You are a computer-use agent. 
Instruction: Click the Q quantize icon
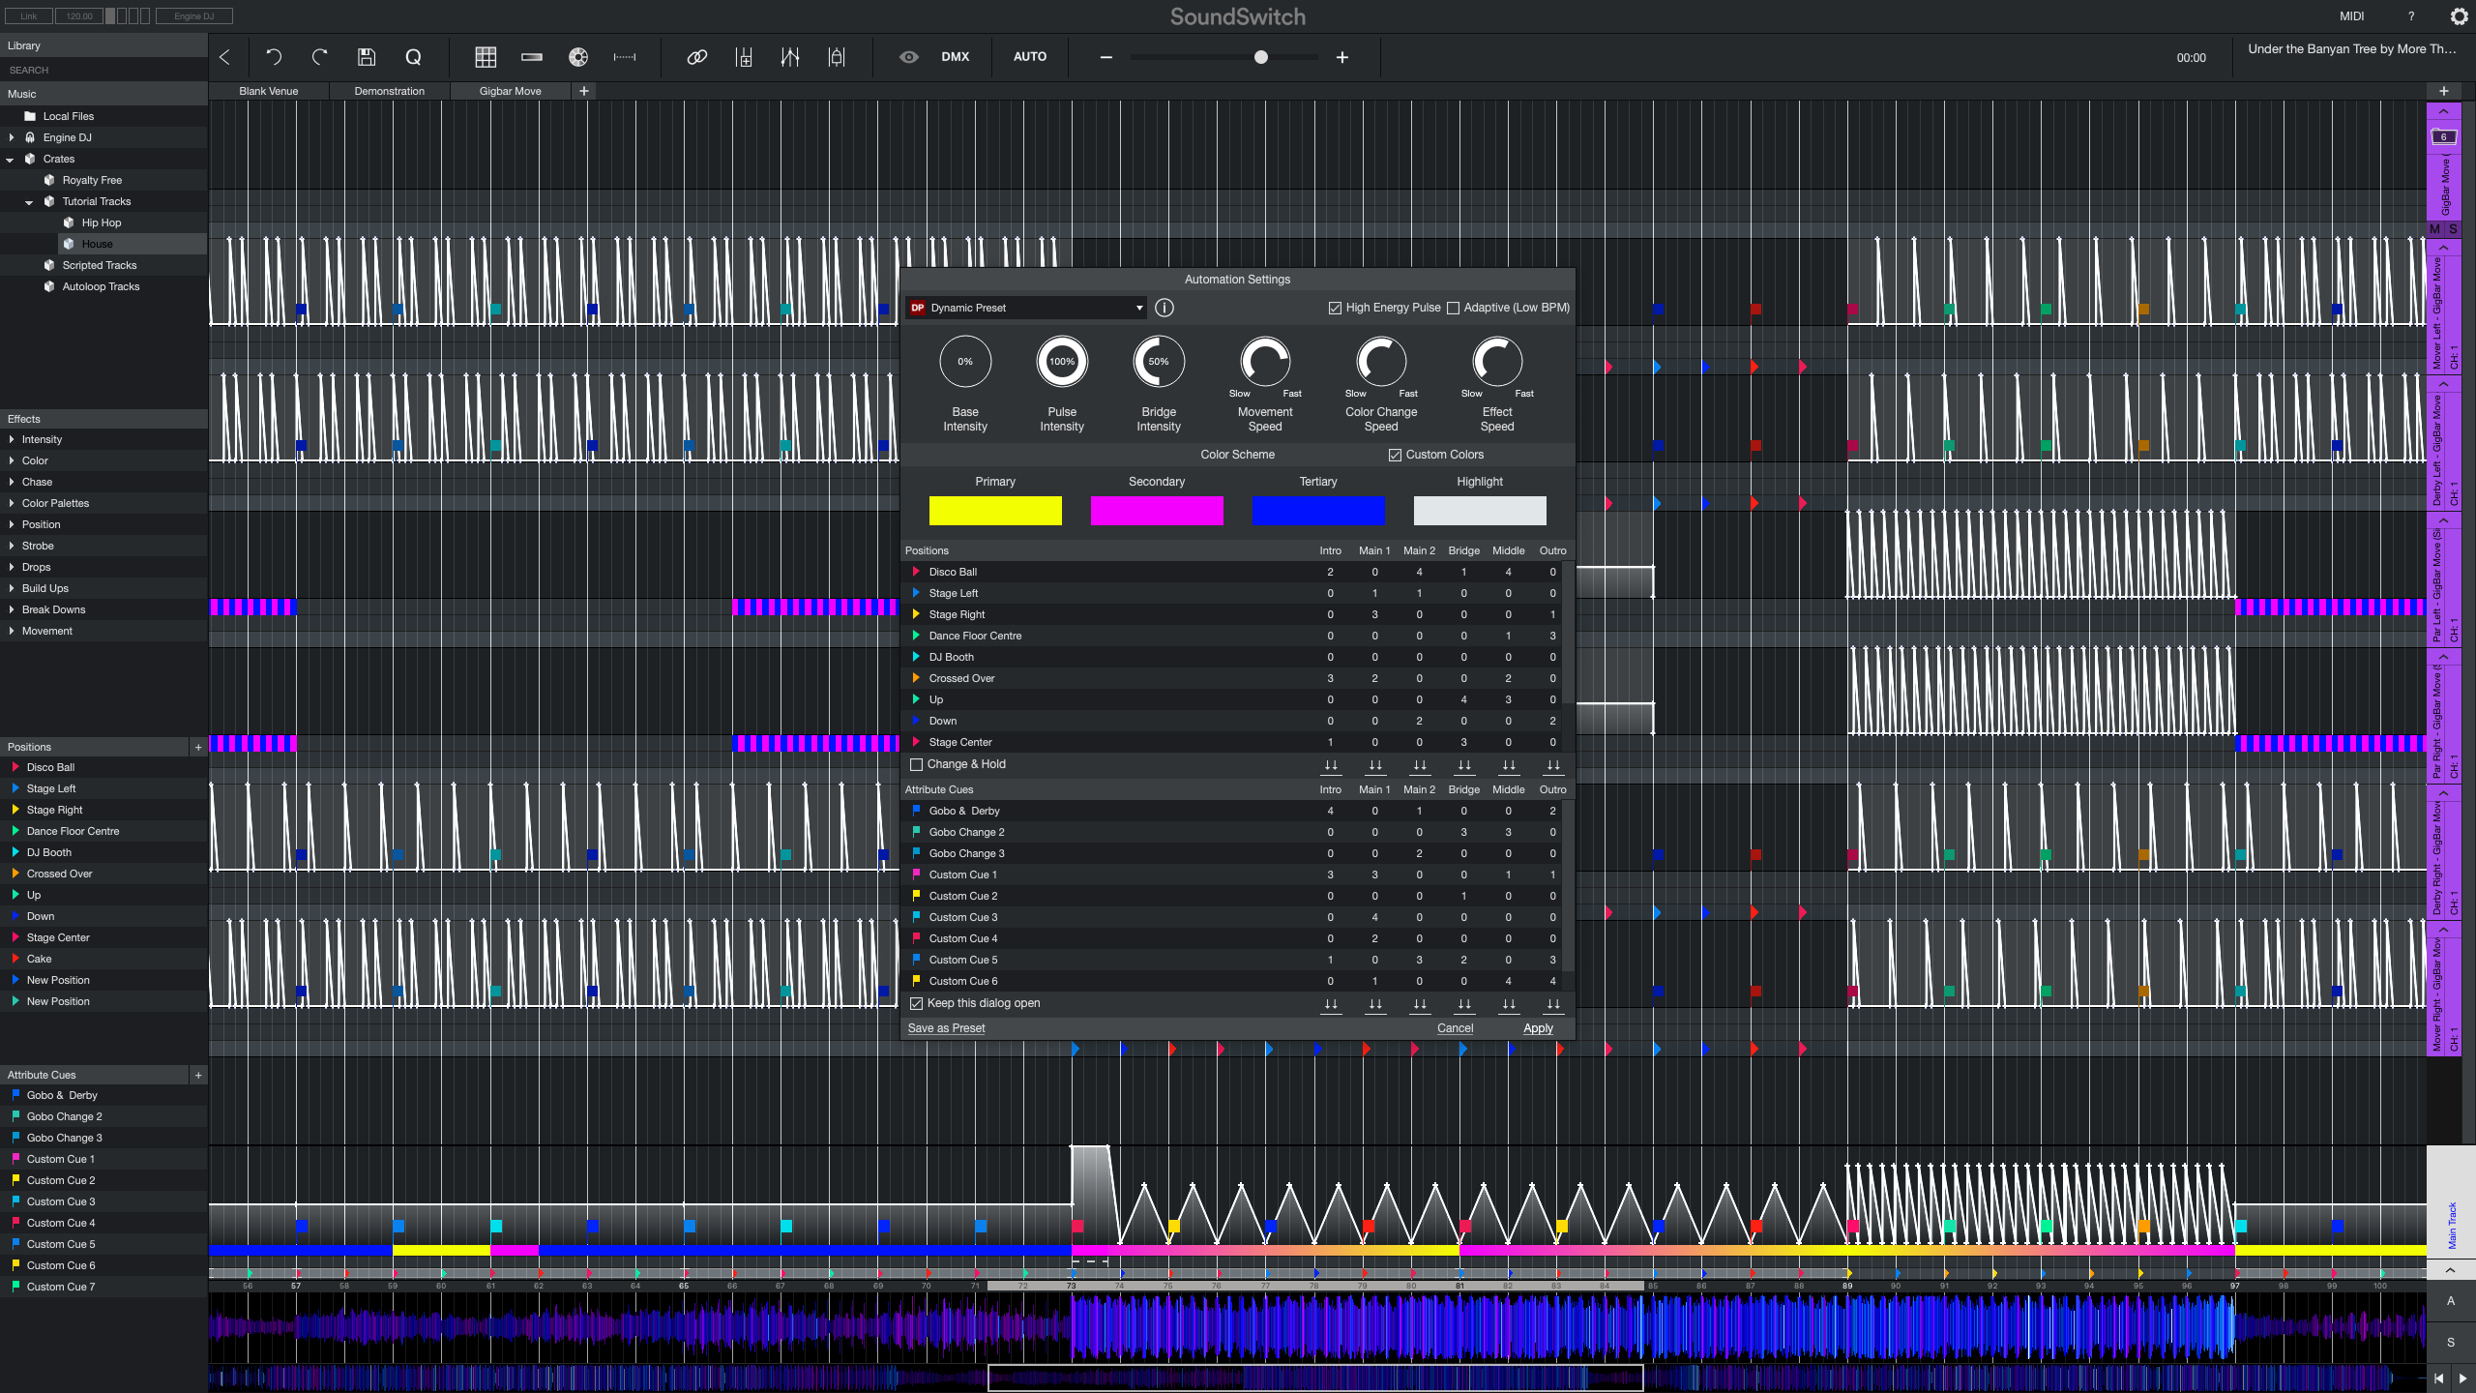(413, 57)
